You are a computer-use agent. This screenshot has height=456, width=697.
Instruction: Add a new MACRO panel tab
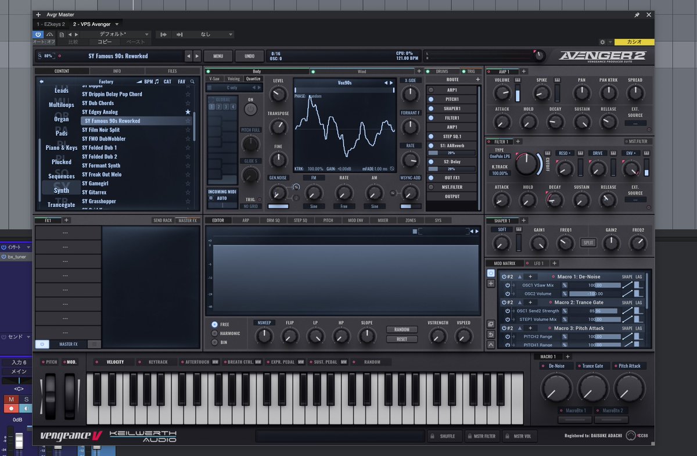567,356
